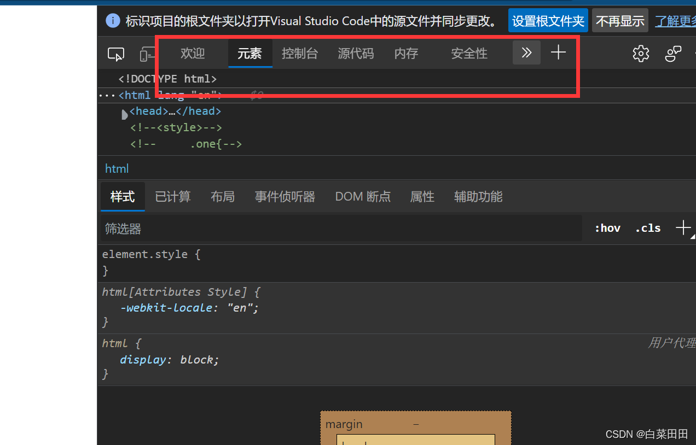Click html breadcrumb item
696x445 pixels.
117,168
